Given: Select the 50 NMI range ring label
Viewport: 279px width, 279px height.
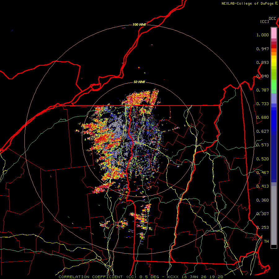Looking at the screenshot, I should pos(139,82).
